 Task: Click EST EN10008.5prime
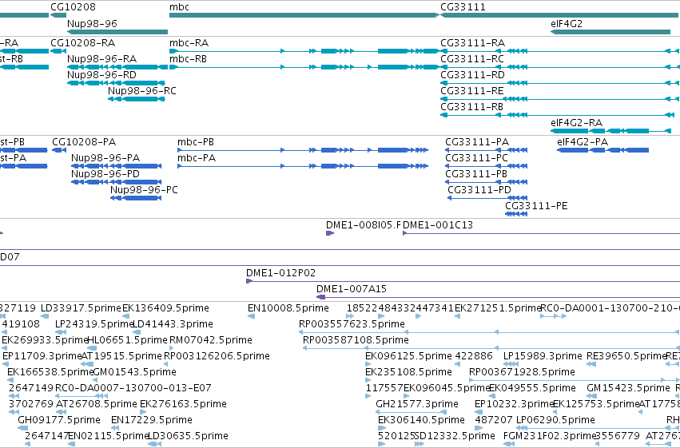288,308
